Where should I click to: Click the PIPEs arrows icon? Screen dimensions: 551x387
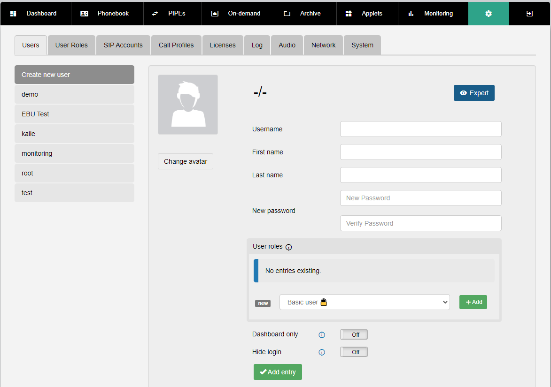[x=155, y=14]
